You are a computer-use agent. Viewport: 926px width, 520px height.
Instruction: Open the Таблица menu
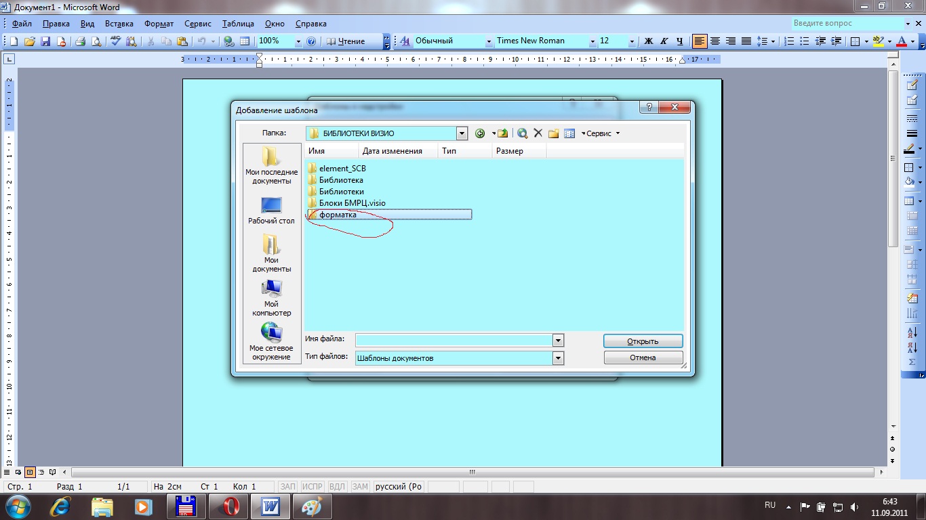238,24
